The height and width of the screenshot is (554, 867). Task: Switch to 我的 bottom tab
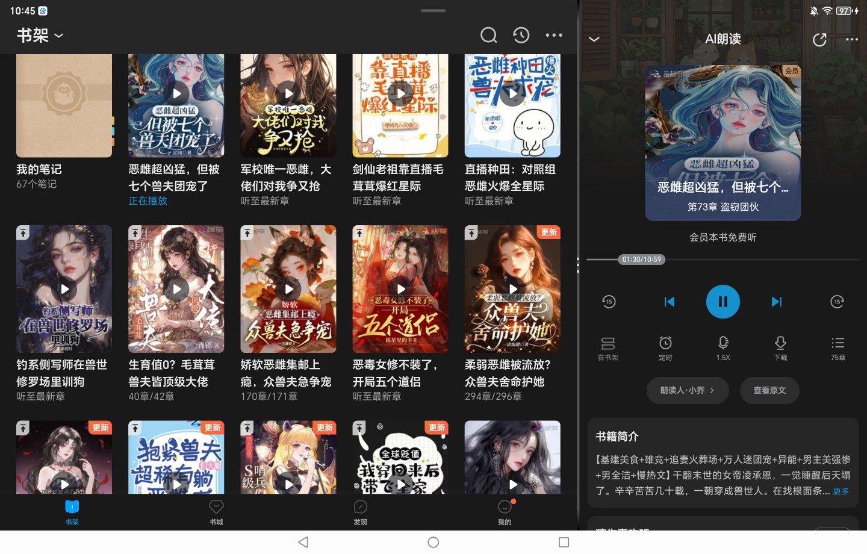tap(505, 512)
